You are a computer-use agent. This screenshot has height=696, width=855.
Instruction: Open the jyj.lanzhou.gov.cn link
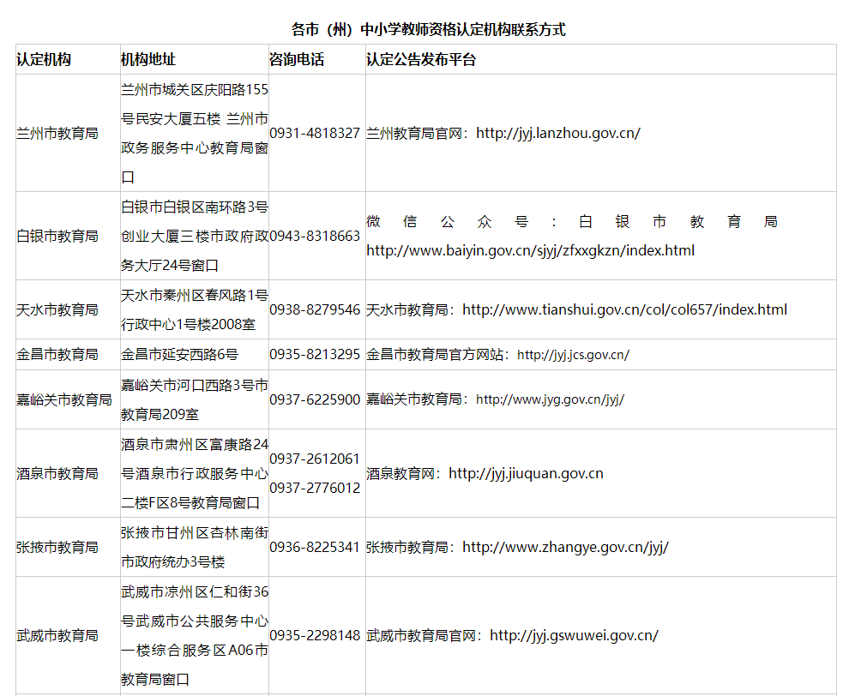(x=557, y=133)
